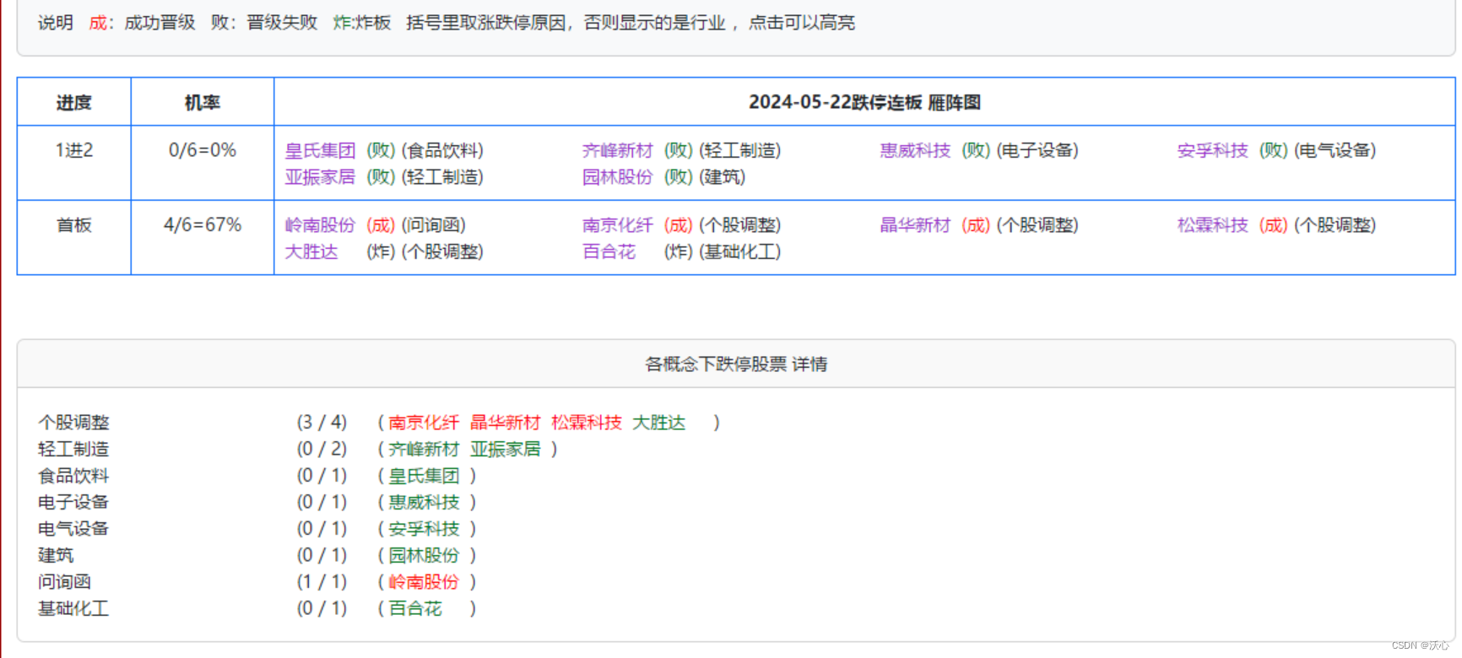Select 安孚科技 in the 1进2 row
This screenshot has width=1462, height=658.
[x=1213, y=150]
